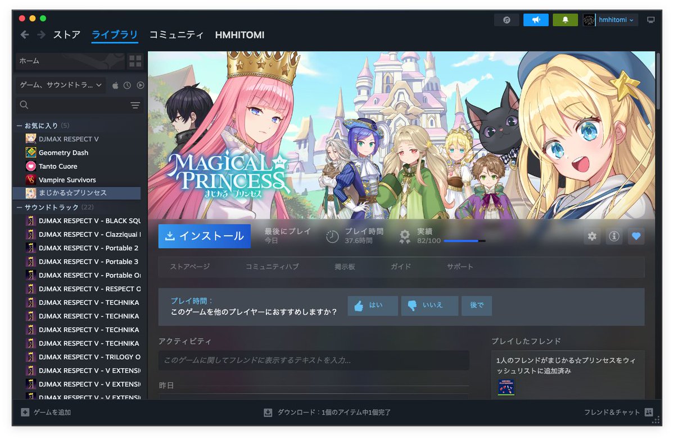Screen dimensions: 674x440
Task: Click the library search magnifier icon
Action: [x=24, y=105]
